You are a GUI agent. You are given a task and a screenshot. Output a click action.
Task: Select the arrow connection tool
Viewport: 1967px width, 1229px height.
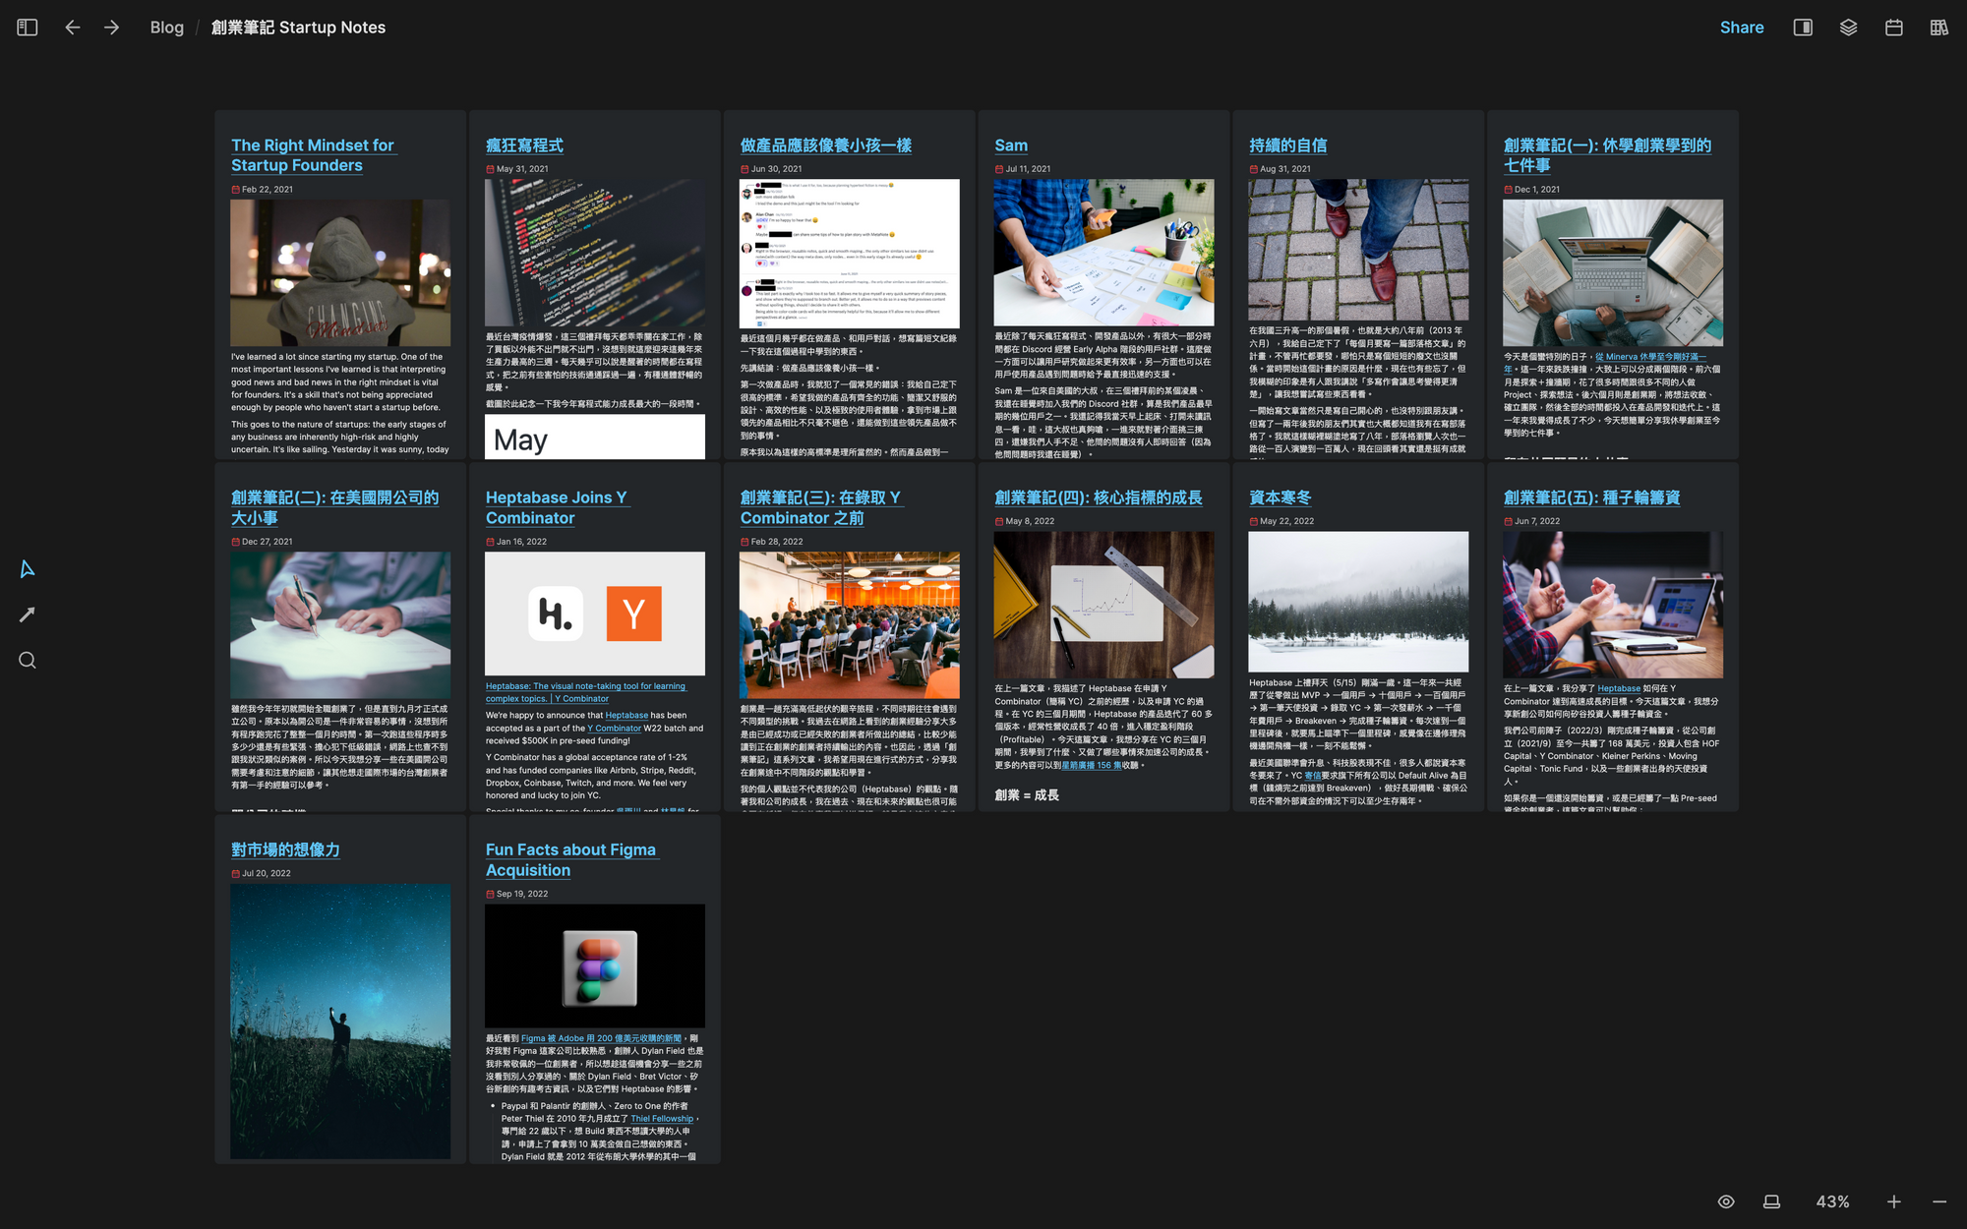(x=28, y=614)
